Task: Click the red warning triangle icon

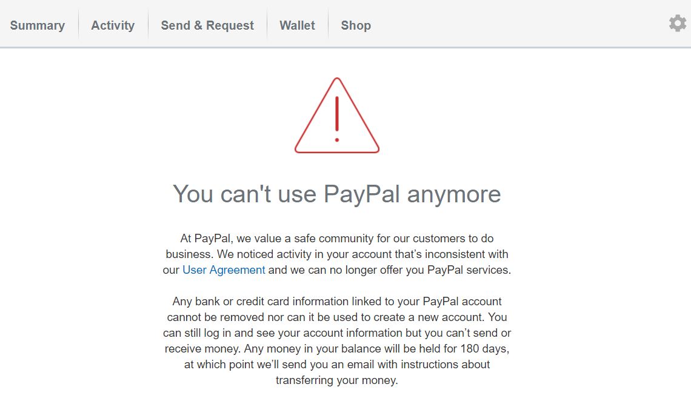Action: coord(337,116)
